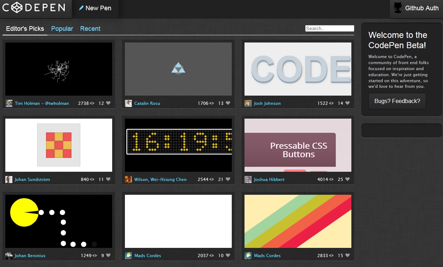
Task: Click Joshua Hibbert's avatar picture
Action: (248, 180)
